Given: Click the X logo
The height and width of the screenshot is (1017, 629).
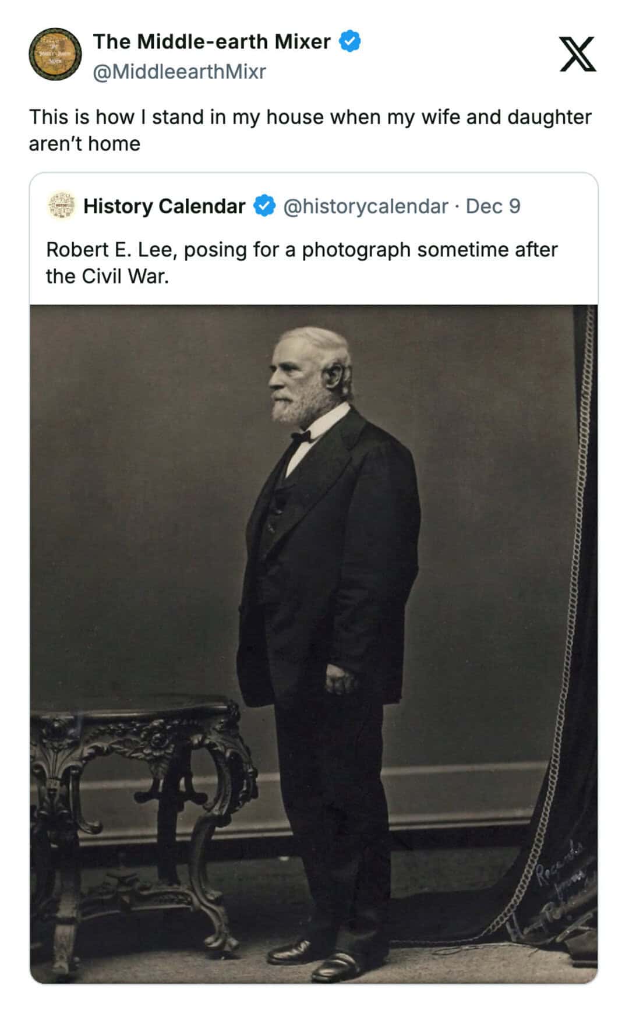Looking at the screenshot, I should click(577, 54).
